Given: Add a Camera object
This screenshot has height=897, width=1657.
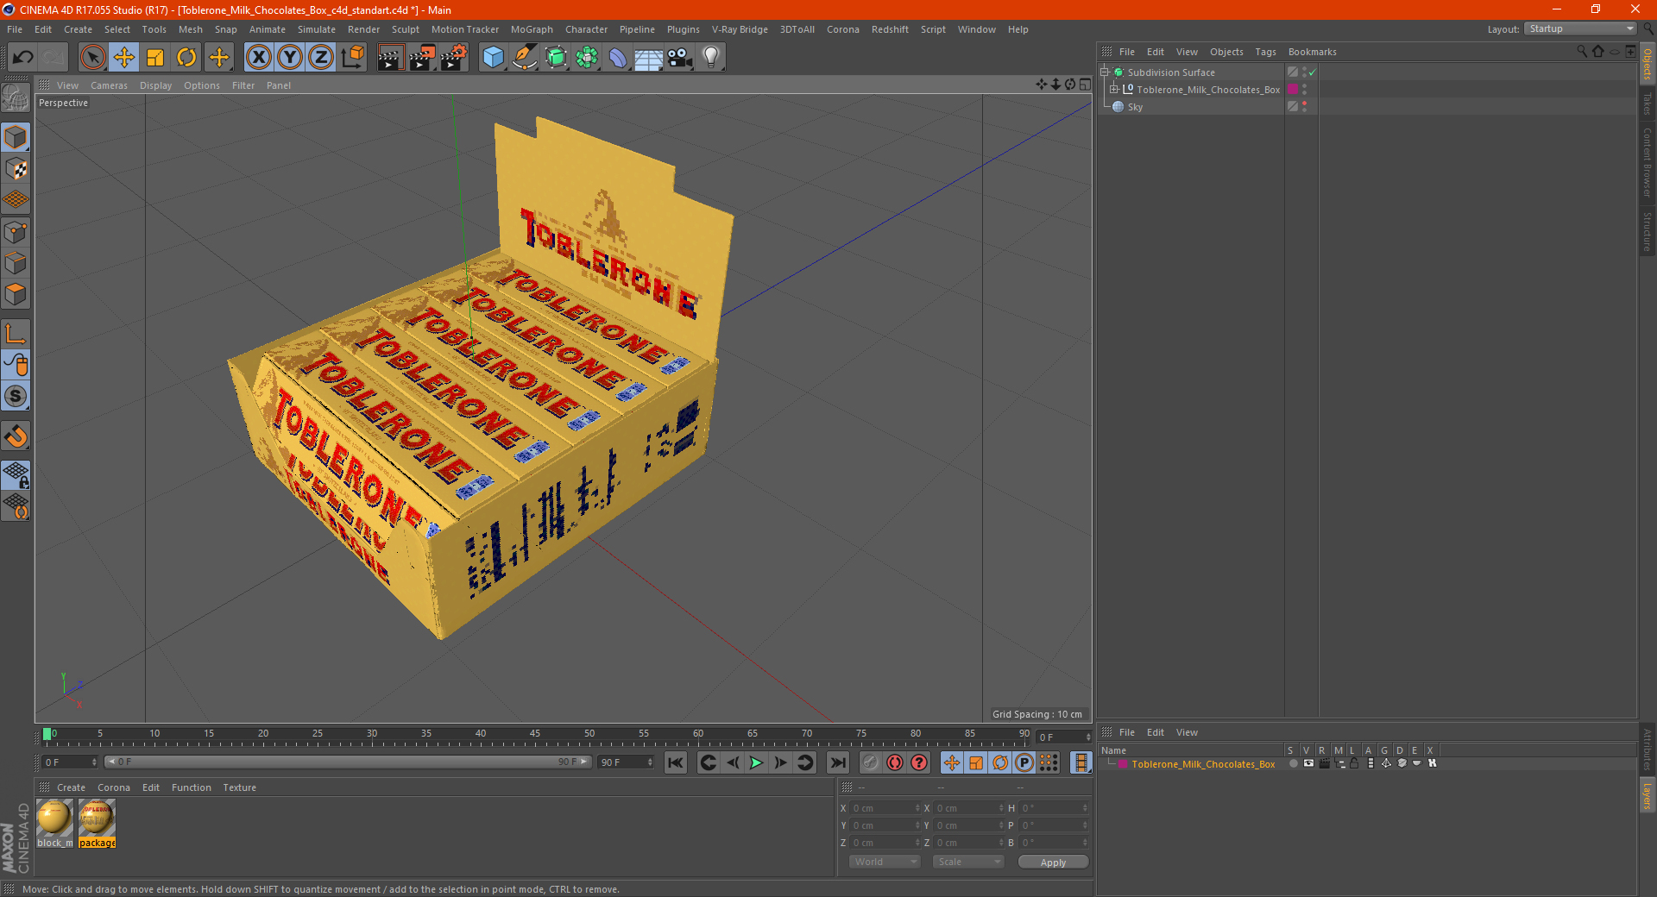Looking at the screenshot, I should pos(680,58).
